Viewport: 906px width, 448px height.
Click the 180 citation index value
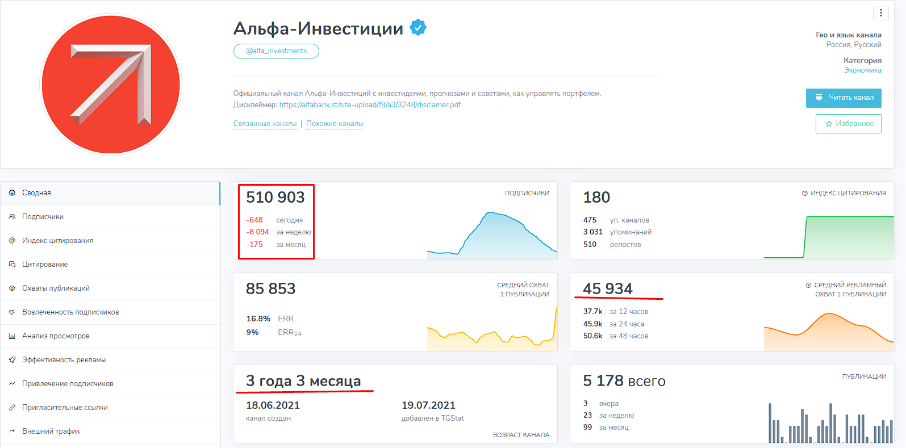click(x=596, y=198)
